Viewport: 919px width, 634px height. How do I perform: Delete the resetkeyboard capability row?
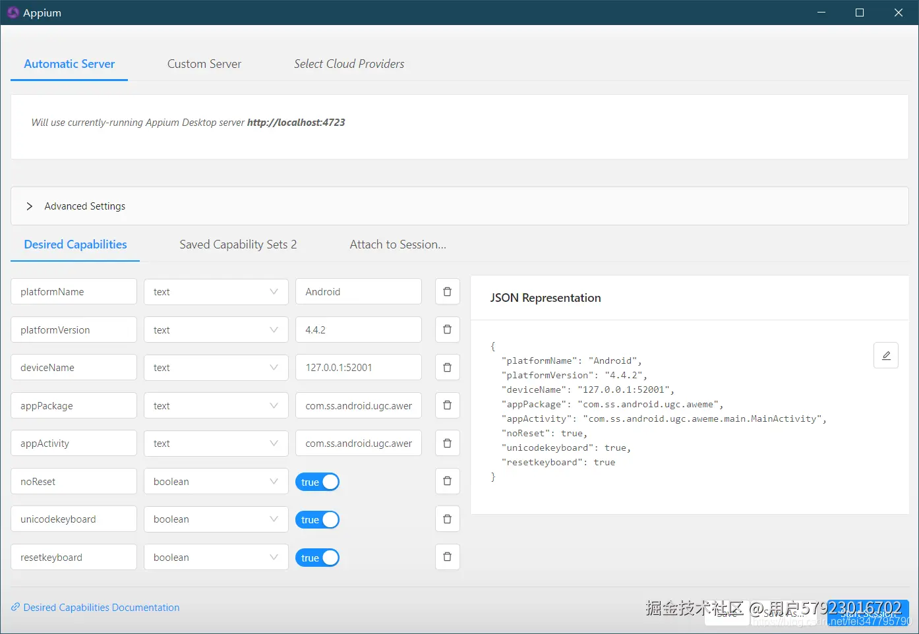tap(448, 557)
